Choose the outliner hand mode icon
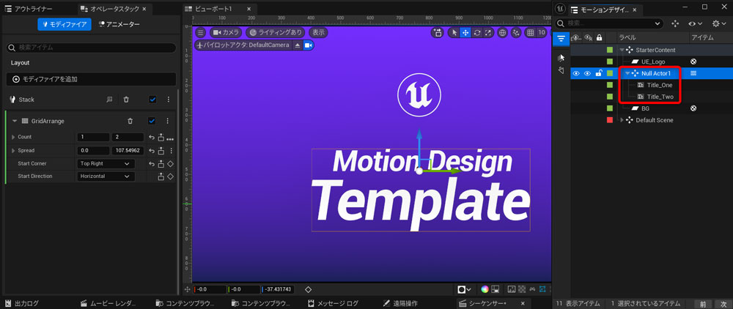This screenshot has height=309, width=733. (561, 70)
